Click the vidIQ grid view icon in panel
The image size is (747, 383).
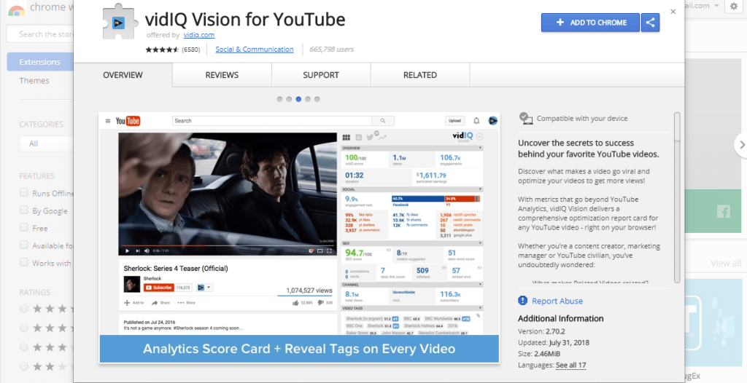pos(347,138)
